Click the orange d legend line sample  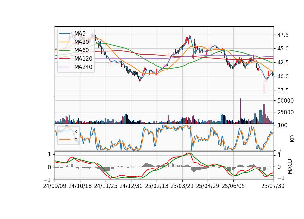pyautogui.click(x=65, y=140)
